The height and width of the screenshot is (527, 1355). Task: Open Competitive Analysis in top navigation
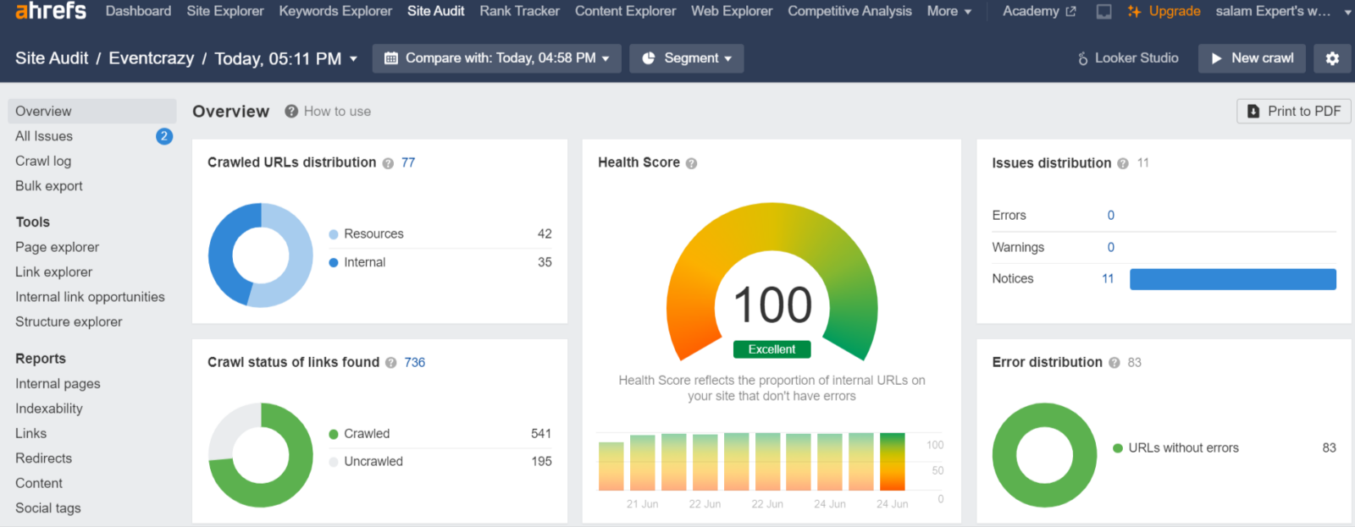point(849,11)
